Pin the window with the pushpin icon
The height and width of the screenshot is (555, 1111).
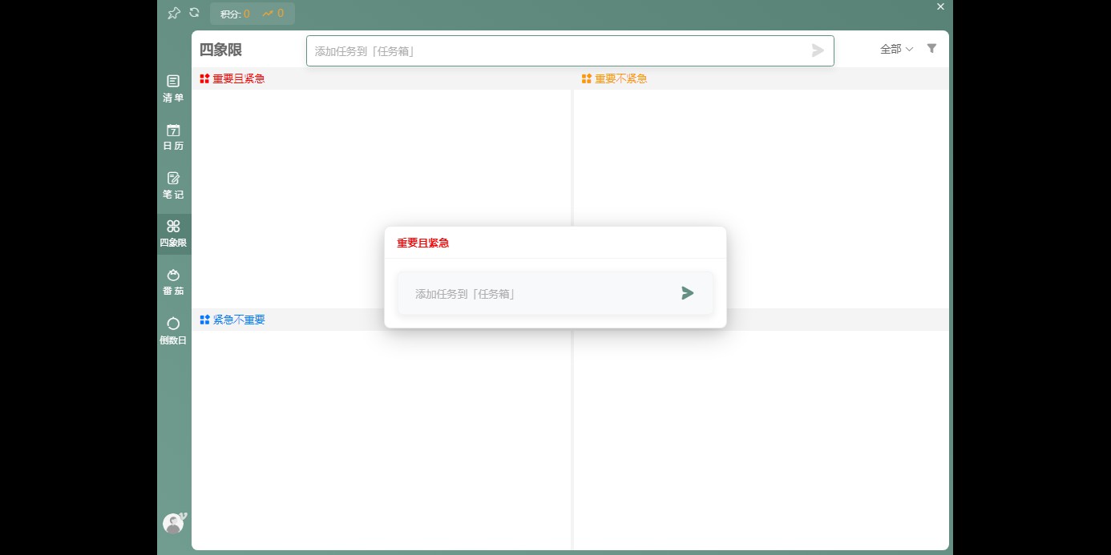pos(174,13)
